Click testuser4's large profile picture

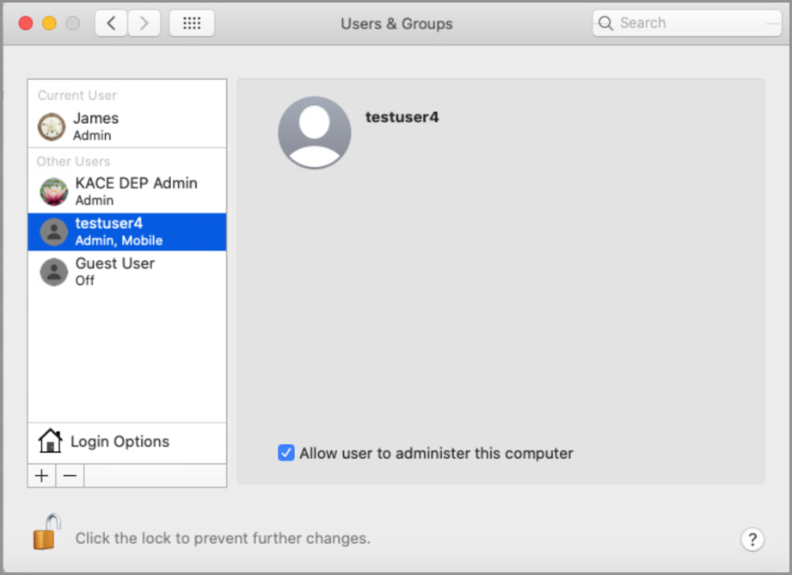315,133
